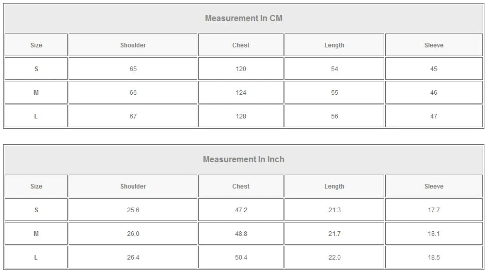Screen dimensions: 488x273
Task: Select the Chest header in the Inch table
Action: [241, 186]
